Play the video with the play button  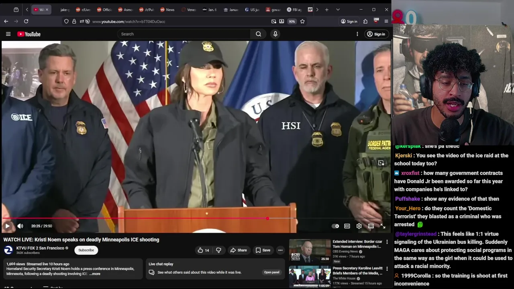click(x=7, y=226)
